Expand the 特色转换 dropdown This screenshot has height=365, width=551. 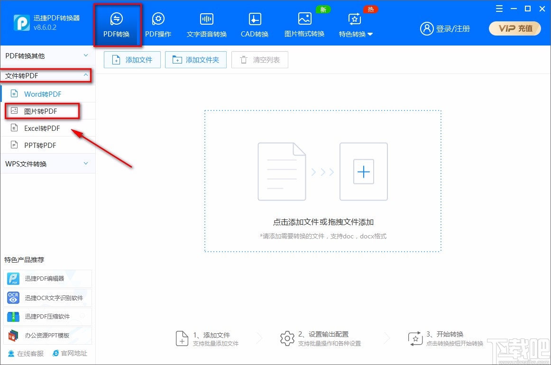[x=355, y=24]
